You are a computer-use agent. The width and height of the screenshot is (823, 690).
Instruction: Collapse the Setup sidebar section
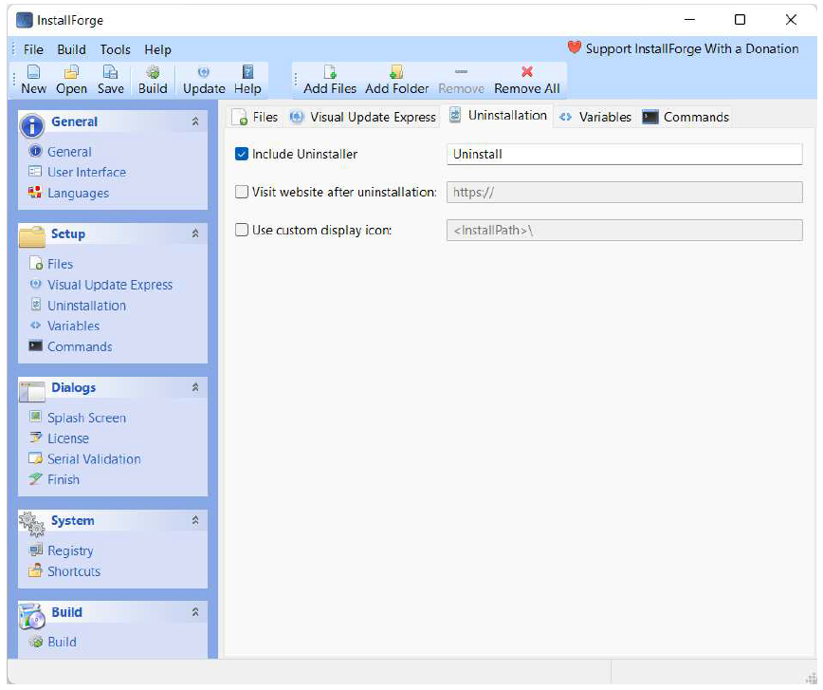point(195,233)
